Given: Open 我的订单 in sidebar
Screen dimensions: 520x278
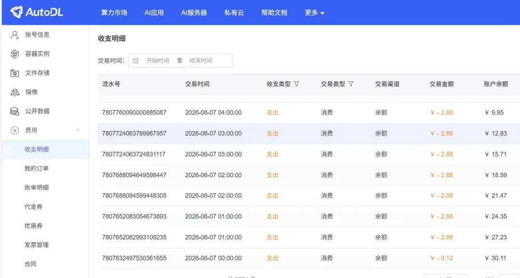Looking at the screenshot, I should (x=37, y=168).
